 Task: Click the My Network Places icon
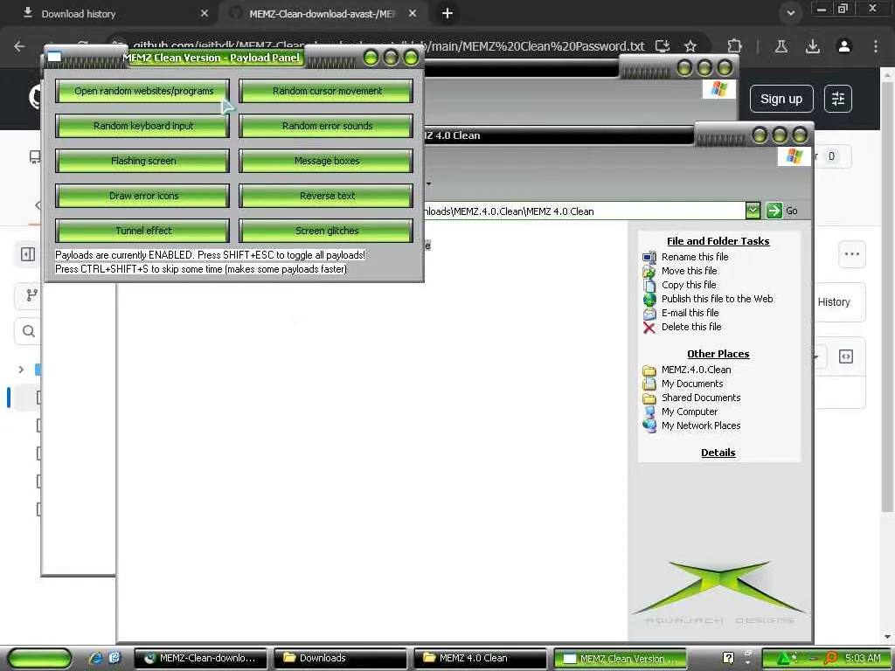(649, 425)
